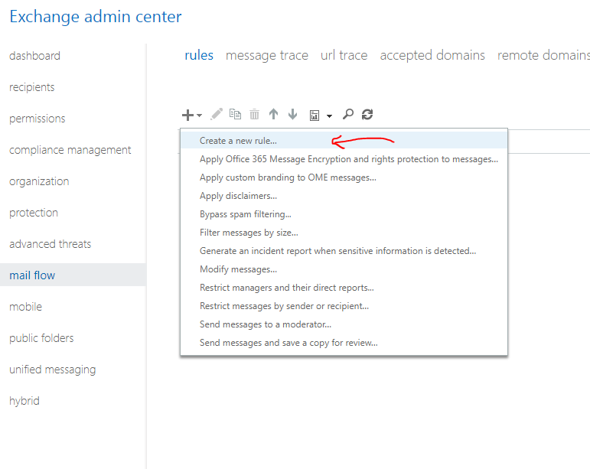The width and height of the screenshot is (590, 469).
Task: Open recipients in the left navigation
Action: pos(32,87)
